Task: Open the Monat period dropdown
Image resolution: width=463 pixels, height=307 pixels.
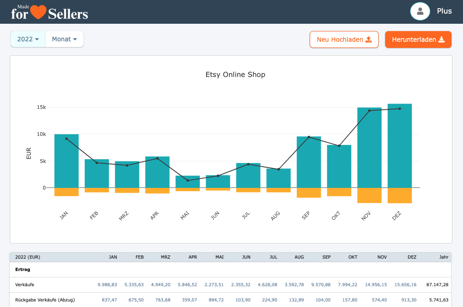Action: click(x=64, y=39)
